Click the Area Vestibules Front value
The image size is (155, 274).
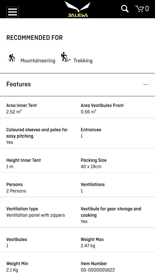tap(88, 112)
